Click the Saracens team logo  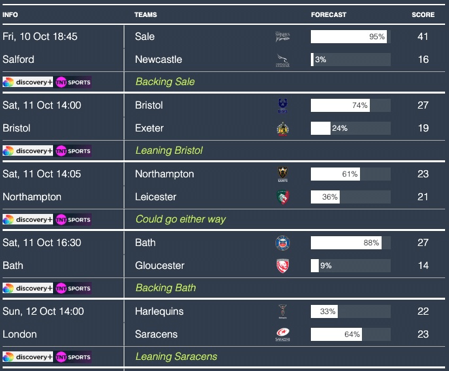point(283,335)
